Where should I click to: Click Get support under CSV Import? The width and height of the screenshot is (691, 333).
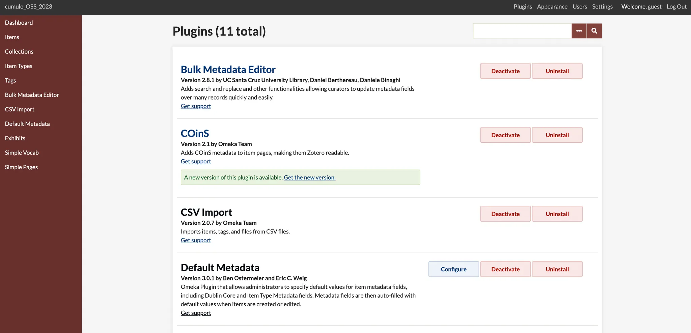coord(196,240)
